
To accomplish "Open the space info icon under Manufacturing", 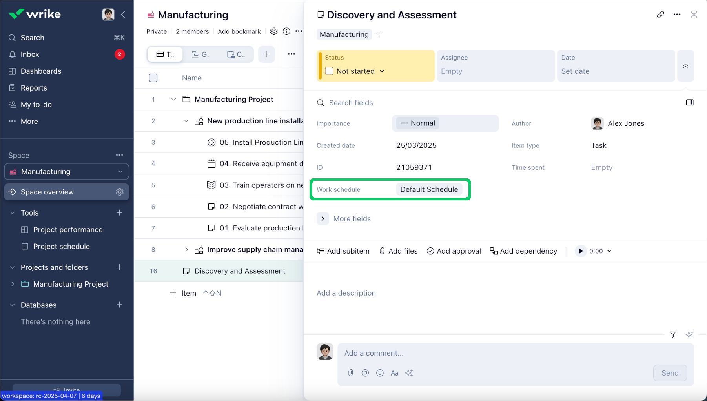I will coord(286,31).
